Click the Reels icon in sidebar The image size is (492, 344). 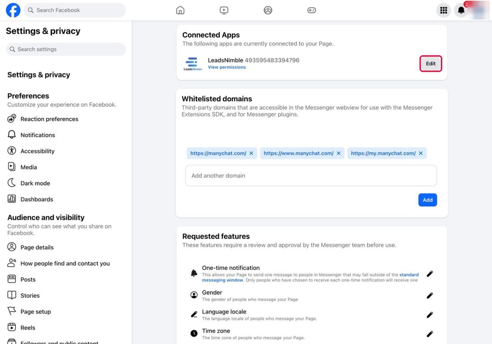(x=12, y=327)
